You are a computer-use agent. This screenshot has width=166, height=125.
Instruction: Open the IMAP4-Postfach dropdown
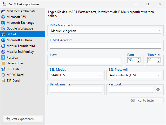click(x=106, y=31)
